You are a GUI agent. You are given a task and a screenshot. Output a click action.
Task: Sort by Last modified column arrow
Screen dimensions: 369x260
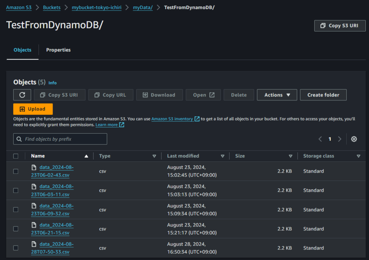(222, 156)
